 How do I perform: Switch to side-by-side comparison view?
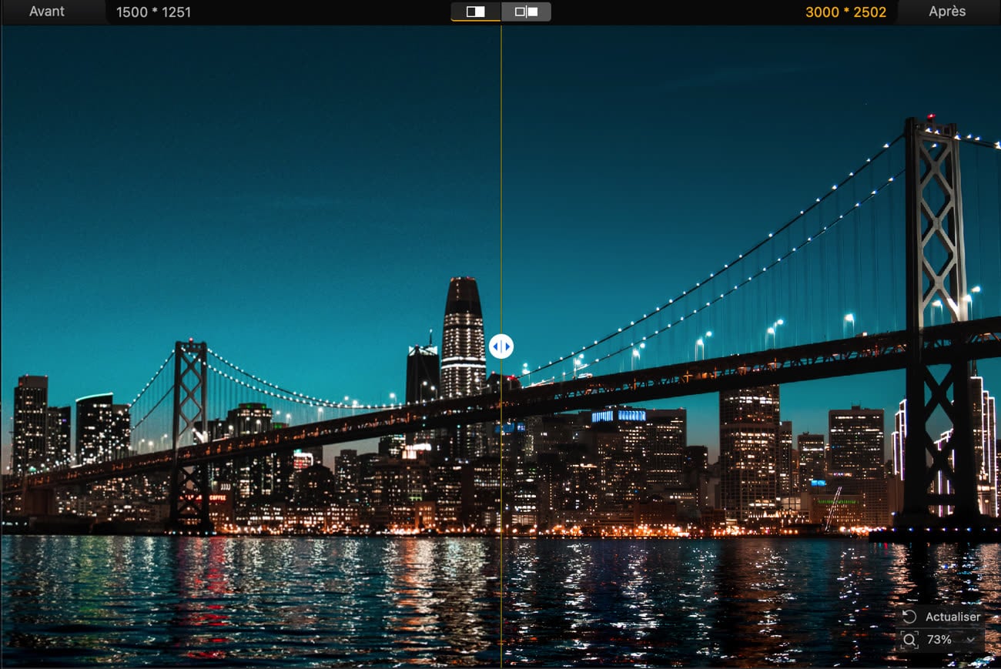click(x=526, y=12)
